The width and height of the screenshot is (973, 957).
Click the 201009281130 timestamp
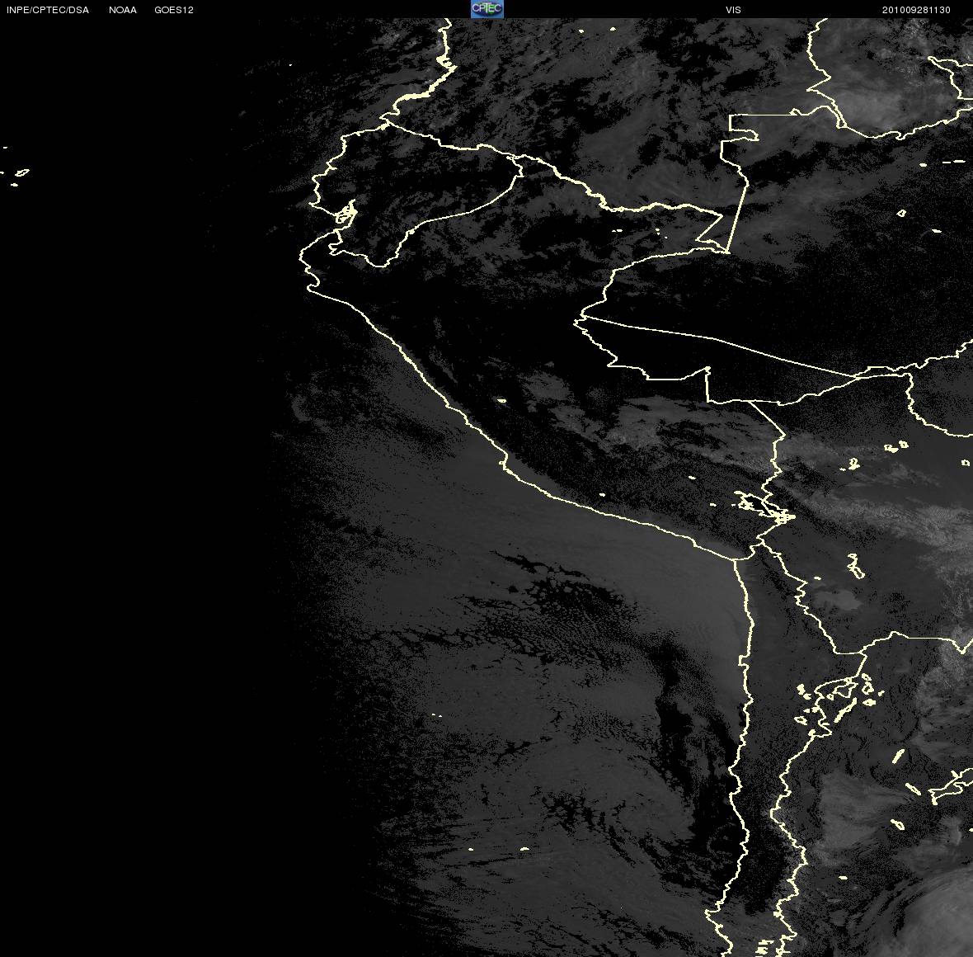coord(916,10)
